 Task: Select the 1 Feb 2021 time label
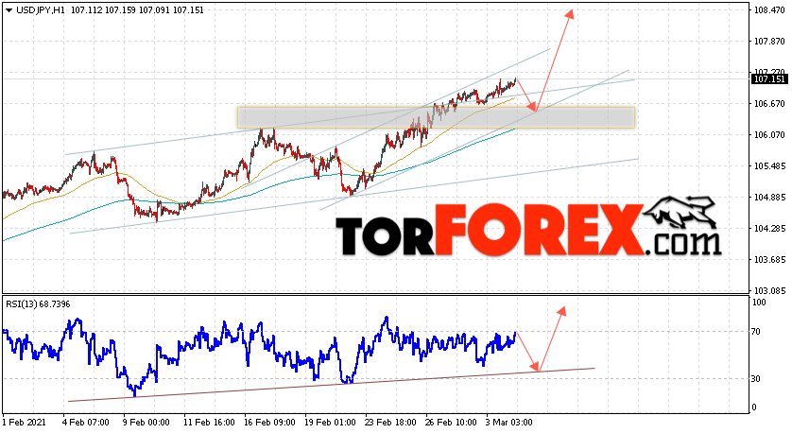[x=25, y=422]
